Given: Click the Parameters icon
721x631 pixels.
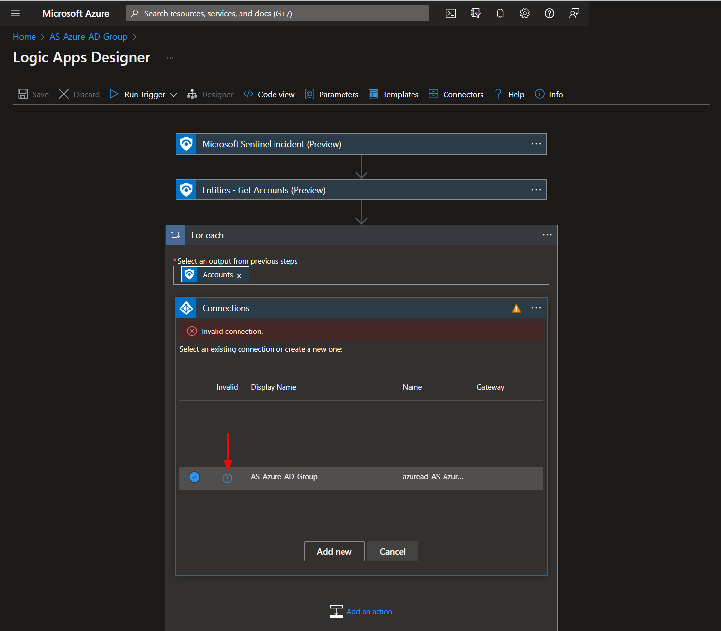Looking at the screenshot, I should coord(309,94).
